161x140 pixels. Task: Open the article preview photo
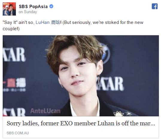[x=81, y=76]
